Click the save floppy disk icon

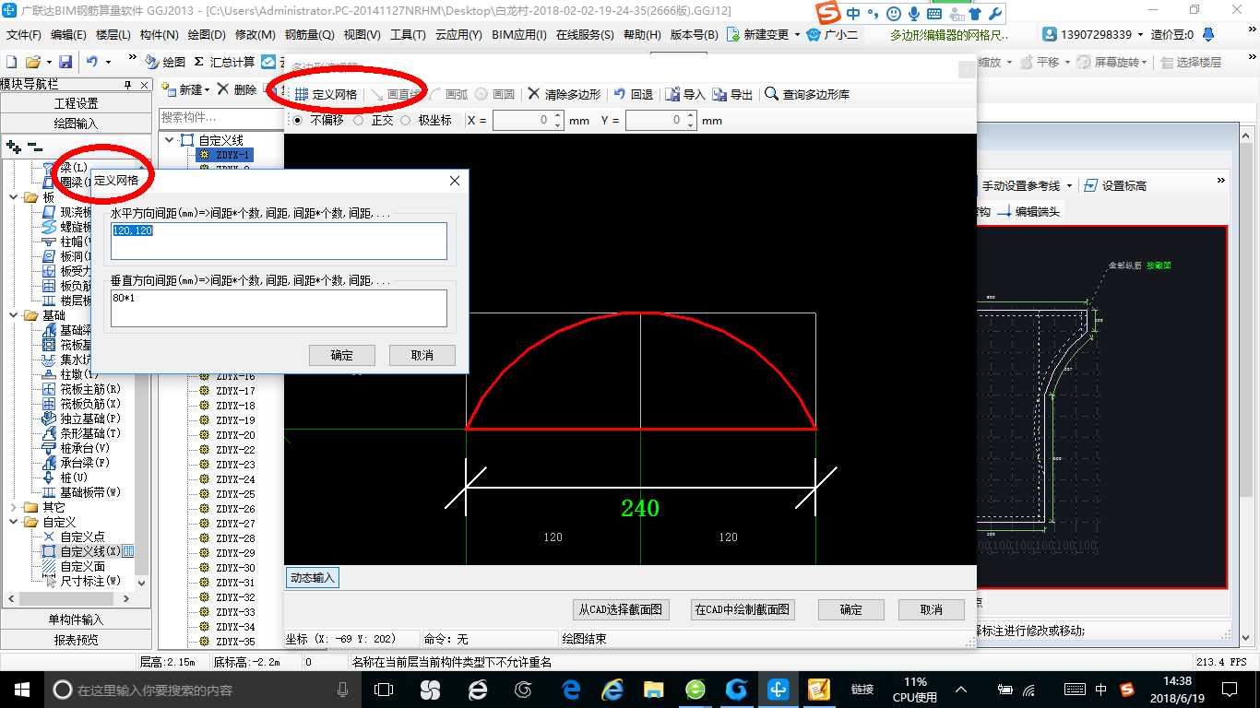click(x=65, y=62)
